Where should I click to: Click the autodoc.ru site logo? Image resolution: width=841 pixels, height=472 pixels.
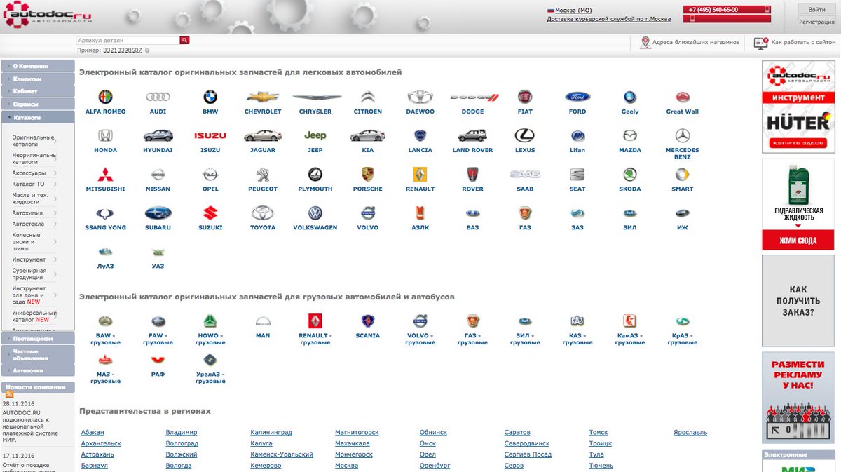coord(48,15)
